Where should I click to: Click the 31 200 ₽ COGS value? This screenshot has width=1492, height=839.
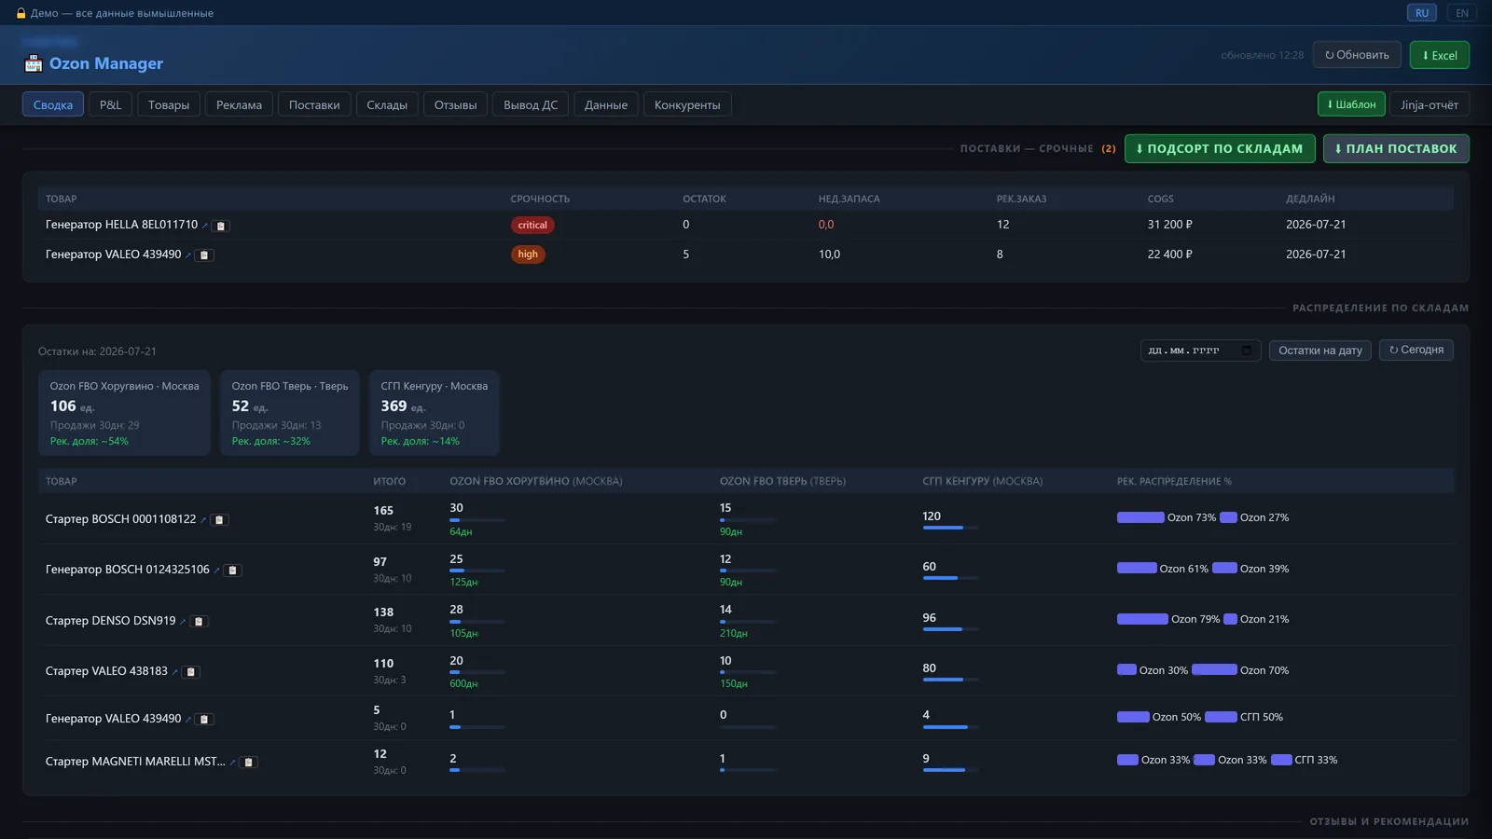coord(1169,225)
